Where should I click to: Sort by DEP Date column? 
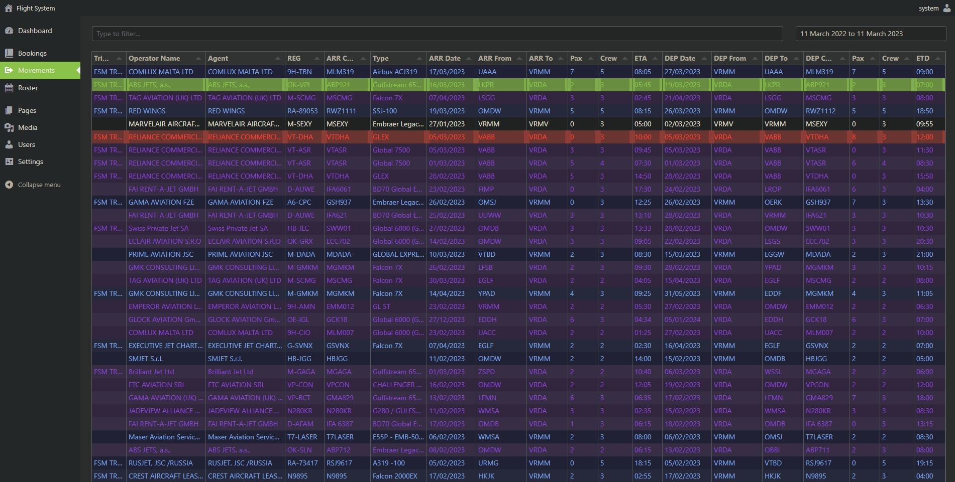pyautogui.click(x=686, y=58)
